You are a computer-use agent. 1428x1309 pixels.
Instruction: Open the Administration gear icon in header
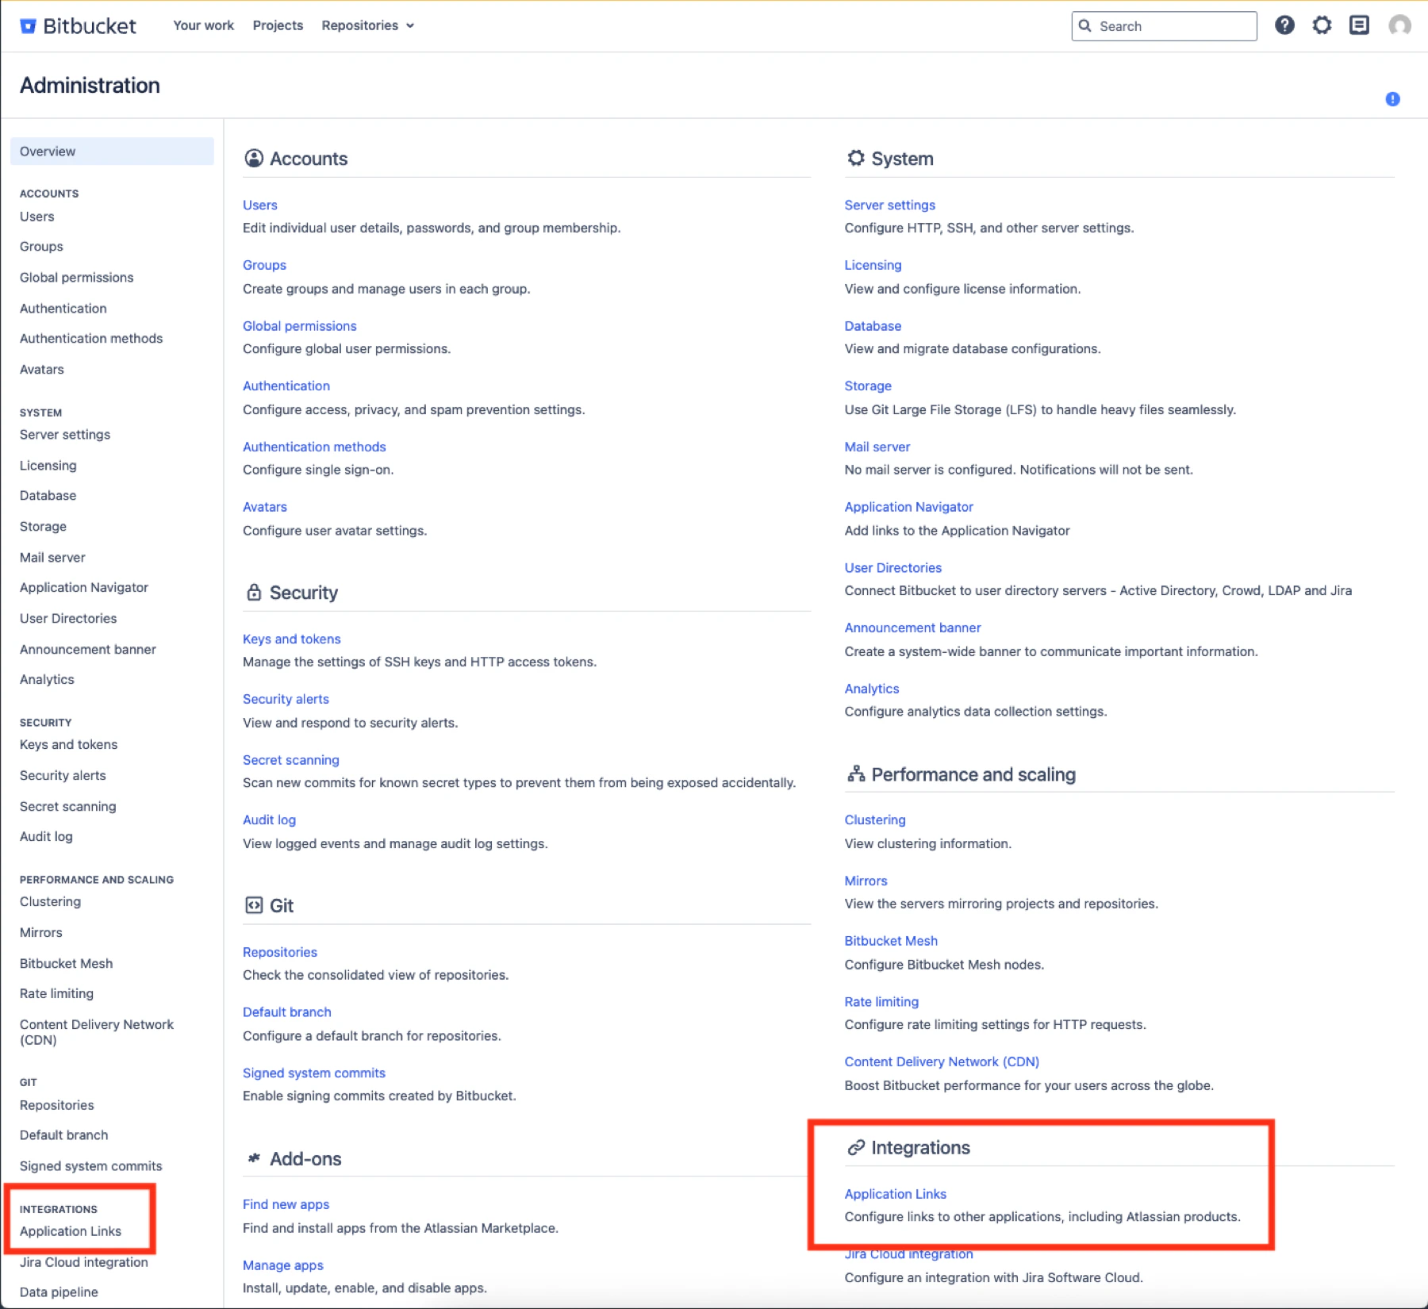(x=1322, y=25)
